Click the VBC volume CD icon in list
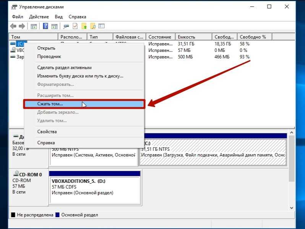Screen dimensions: 305x229 [13, 50]
